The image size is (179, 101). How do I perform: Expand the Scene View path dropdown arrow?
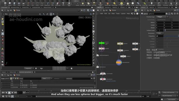pyautogui.click(x=79, y=10)
